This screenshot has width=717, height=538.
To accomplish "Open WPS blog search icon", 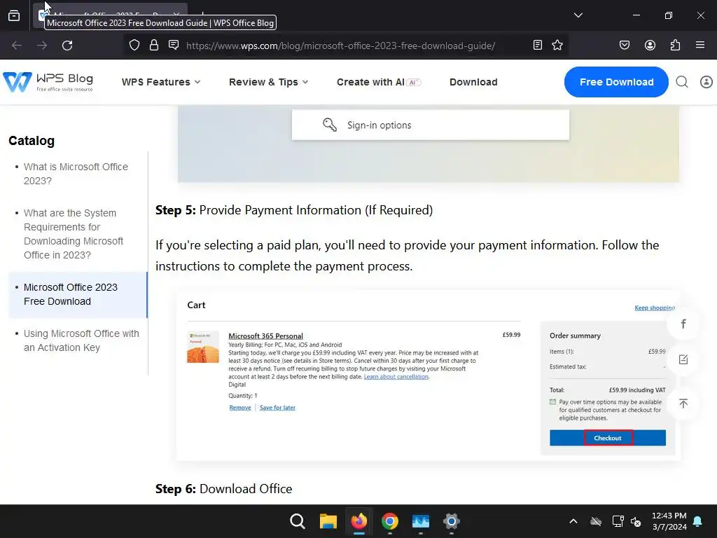I will tap(682, 82).
